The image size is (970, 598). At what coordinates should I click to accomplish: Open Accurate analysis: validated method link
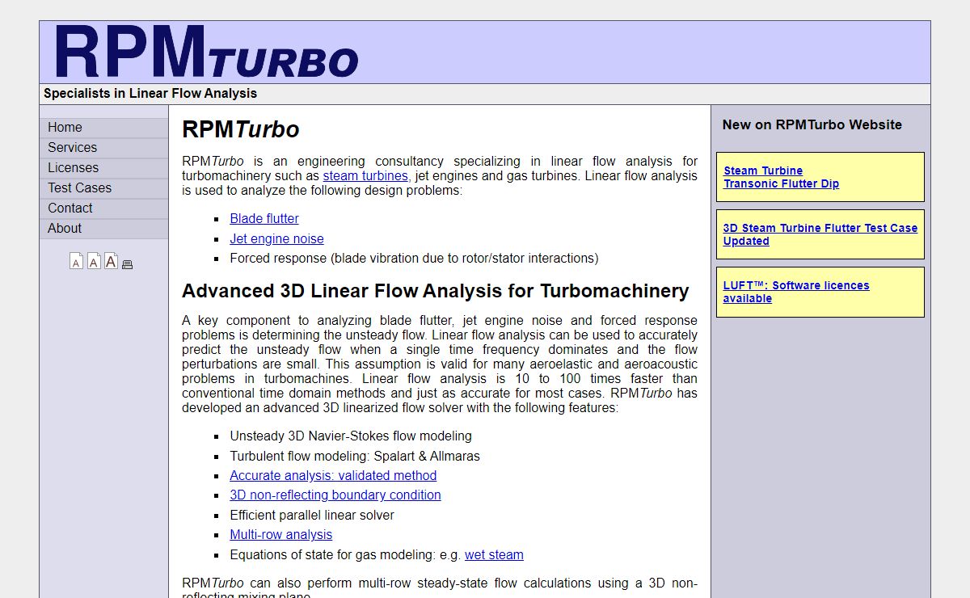[333, 476]
